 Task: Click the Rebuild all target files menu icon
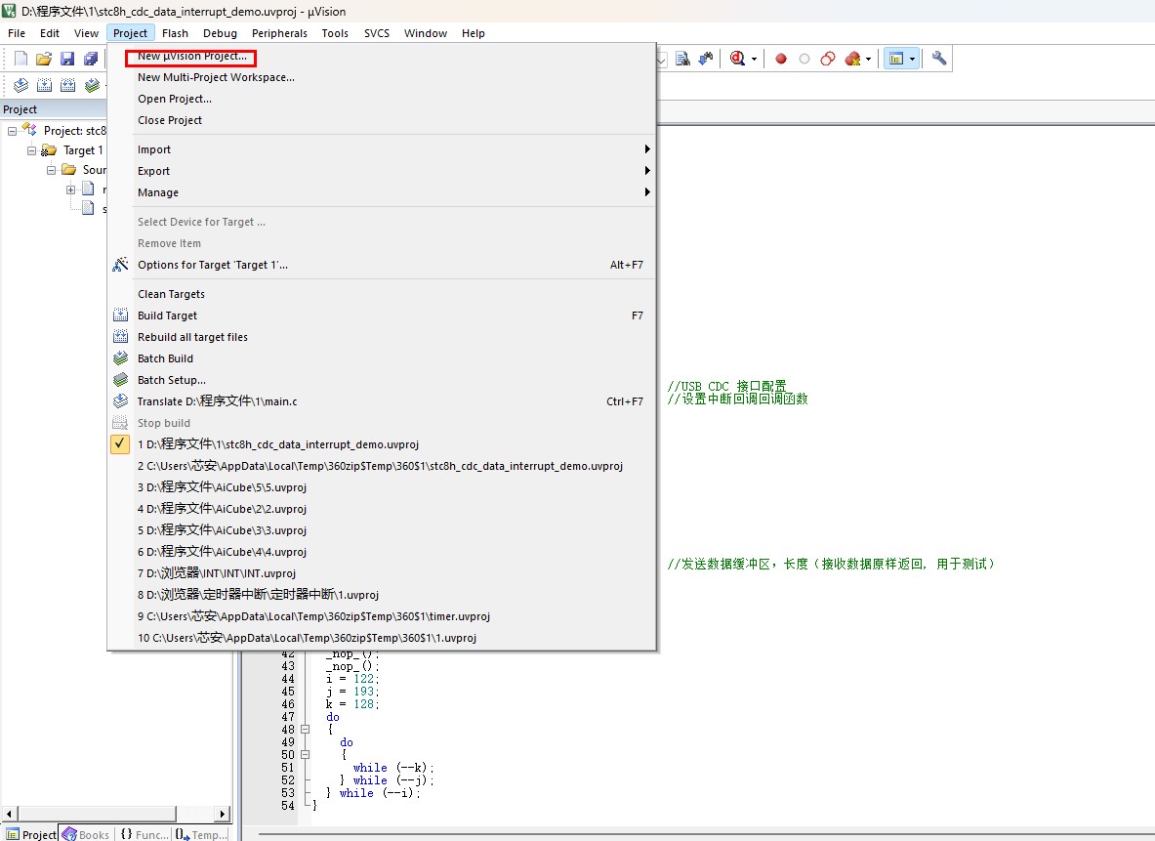[120, 336]
